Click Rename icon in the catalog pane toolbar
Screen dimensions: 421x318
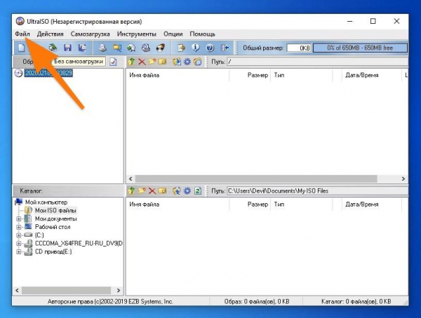click(163, 191)
